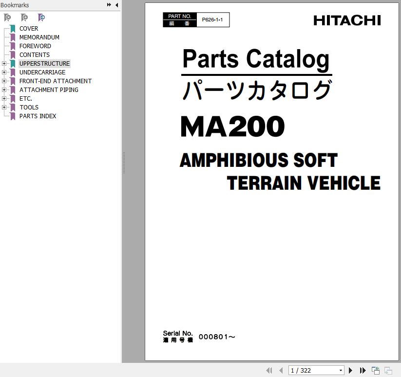The width and height of the screenshot is (401, 377).
Task: Expand the ETC. bookmark
Action: [4, 99]
